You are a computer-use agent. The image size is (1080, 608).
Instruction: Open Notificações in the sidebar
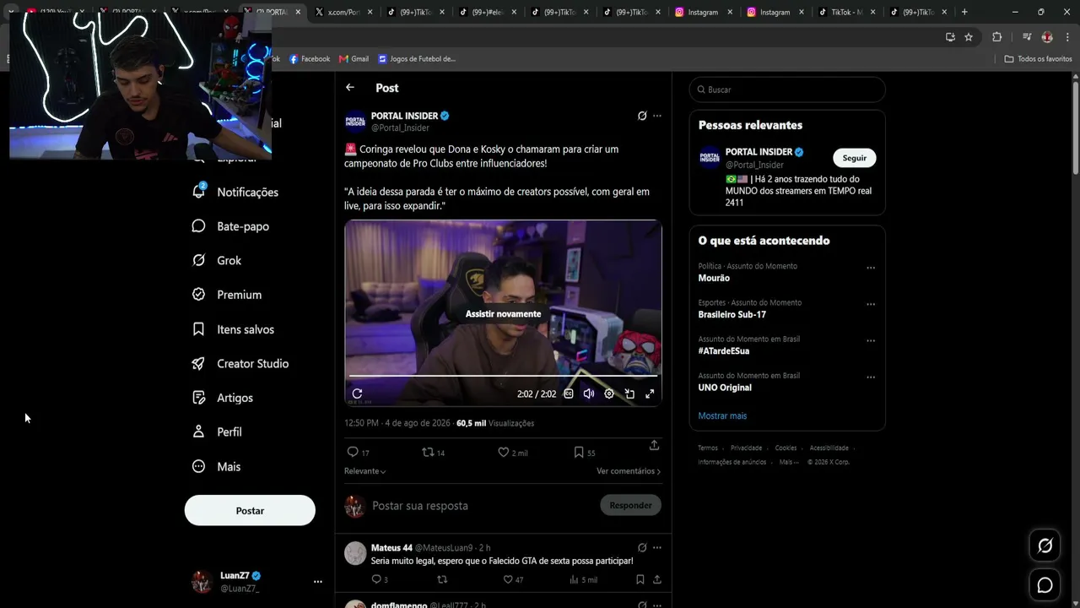point(235,192)
